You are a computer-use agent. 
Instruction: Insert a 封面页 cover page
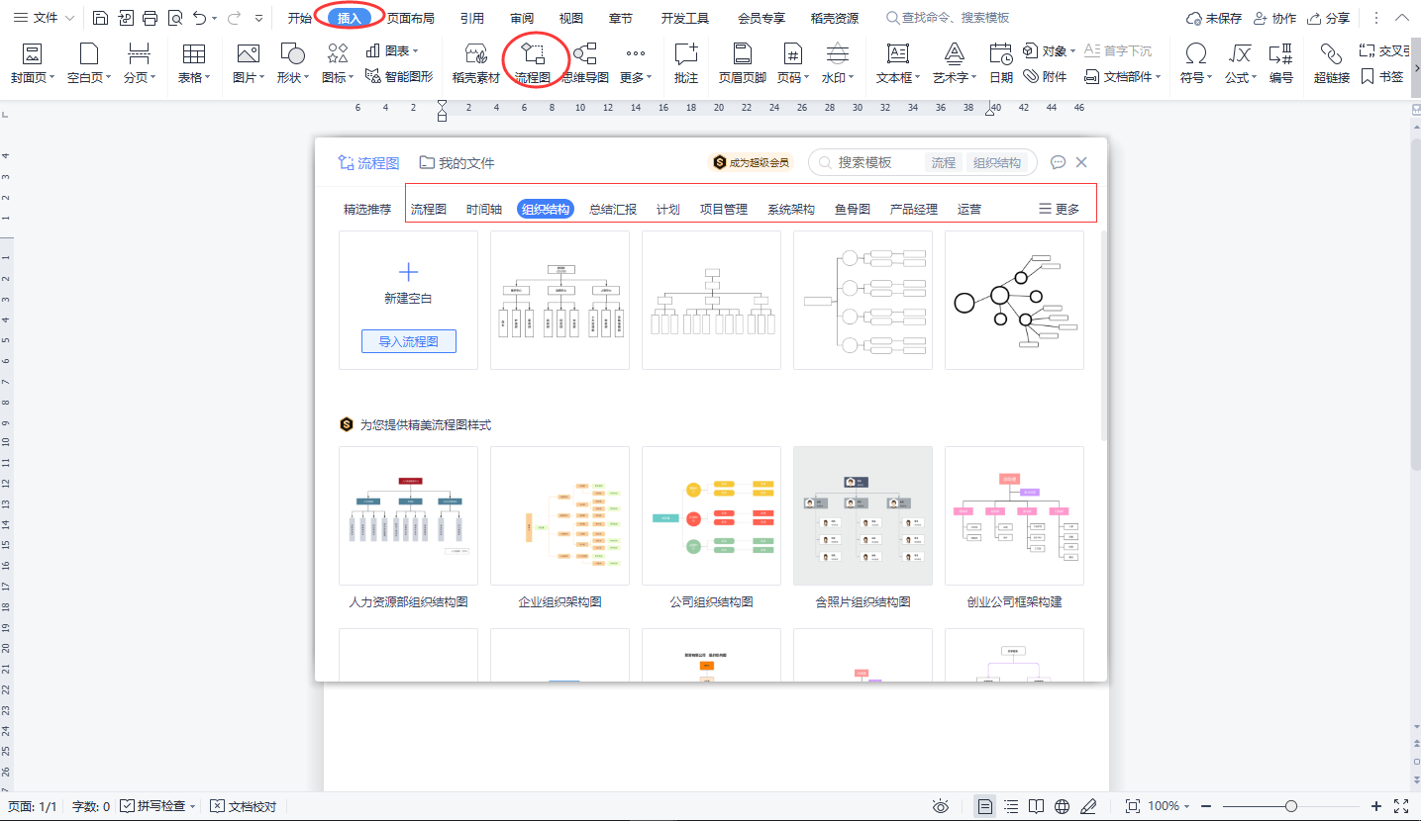[33, 64]
